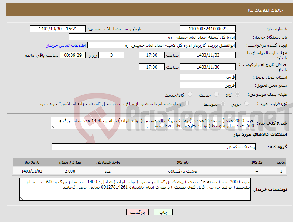Click the واحد شمارش column header
Screen dimensions: 293x222
[x=108, y=162]
